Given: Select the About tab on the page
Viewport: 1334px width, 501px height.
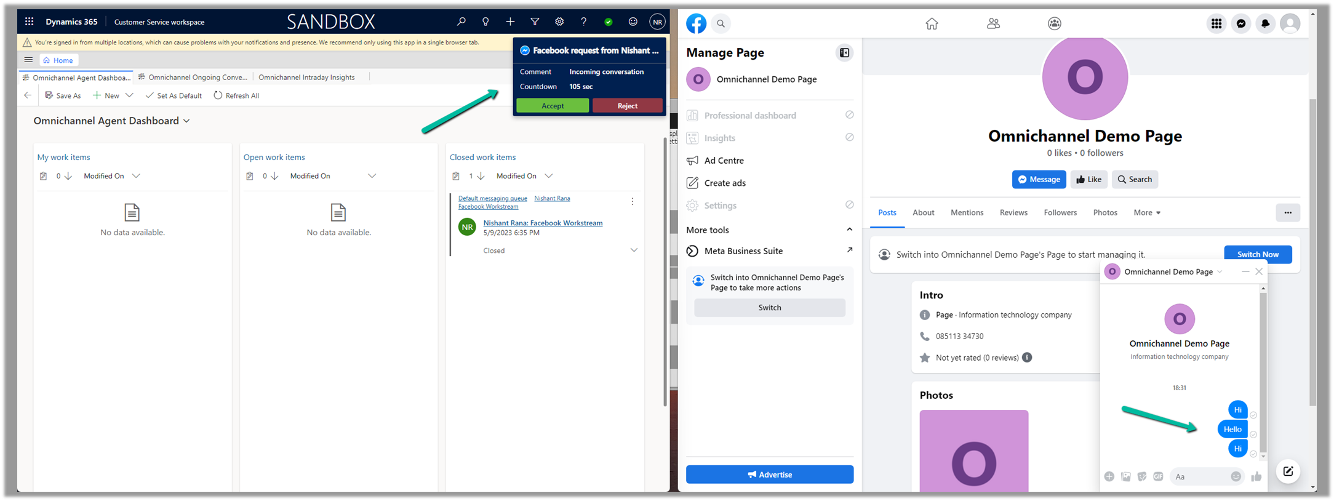Looking at the screenshot, I should [923, 212].
